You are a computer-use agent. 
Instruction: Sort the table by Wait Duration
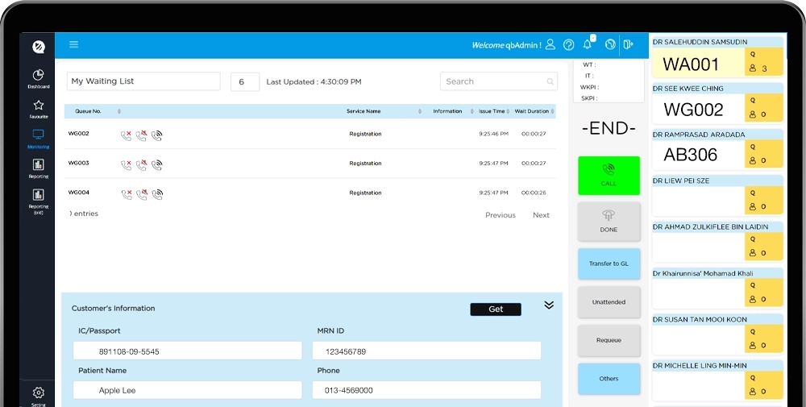[532, 111]
